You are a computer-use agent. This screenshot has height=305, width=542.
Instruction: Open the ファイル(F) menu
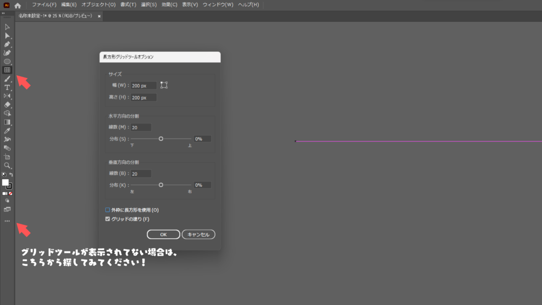point(44,5)
